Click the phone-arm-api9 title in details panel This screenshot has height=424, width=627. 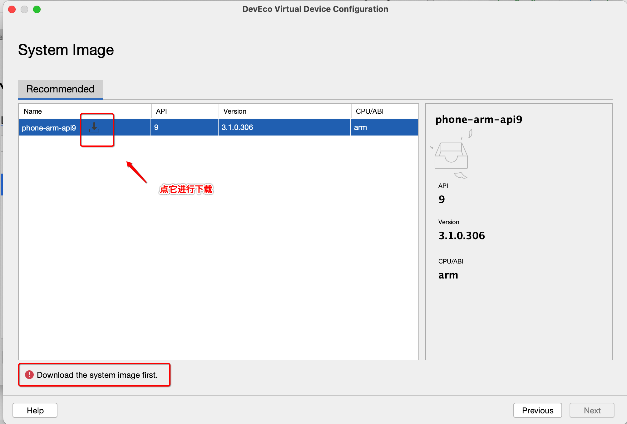pyautogui.click(x=479, y=119)
